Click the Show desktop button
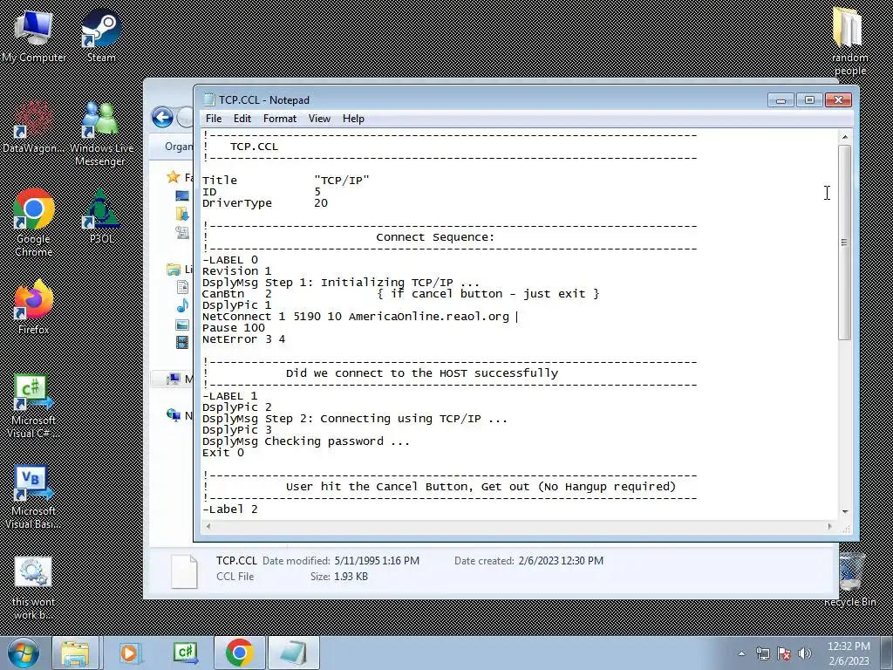893x670 pixels. (x=887, y=653)
